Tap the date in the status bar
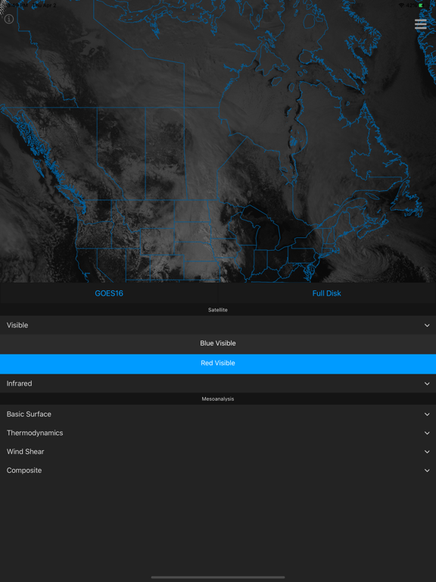This screenshot has height=582, width=436. (44, 5)
